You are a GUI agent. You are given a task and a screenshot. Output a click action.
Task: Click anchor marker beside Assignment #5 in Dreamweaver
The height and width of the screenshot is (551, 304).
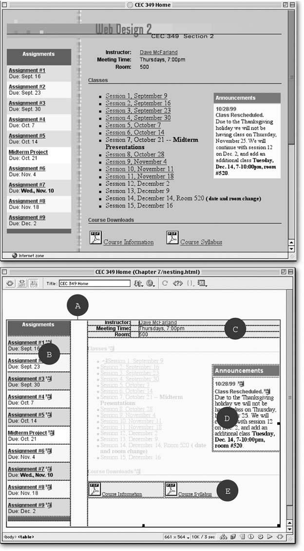(49, 415)
